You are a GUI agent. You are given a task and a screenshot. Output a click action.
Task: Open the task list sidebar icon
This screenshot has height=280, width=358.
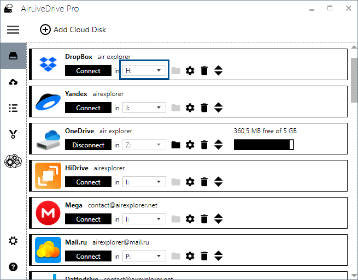point(13,108)
